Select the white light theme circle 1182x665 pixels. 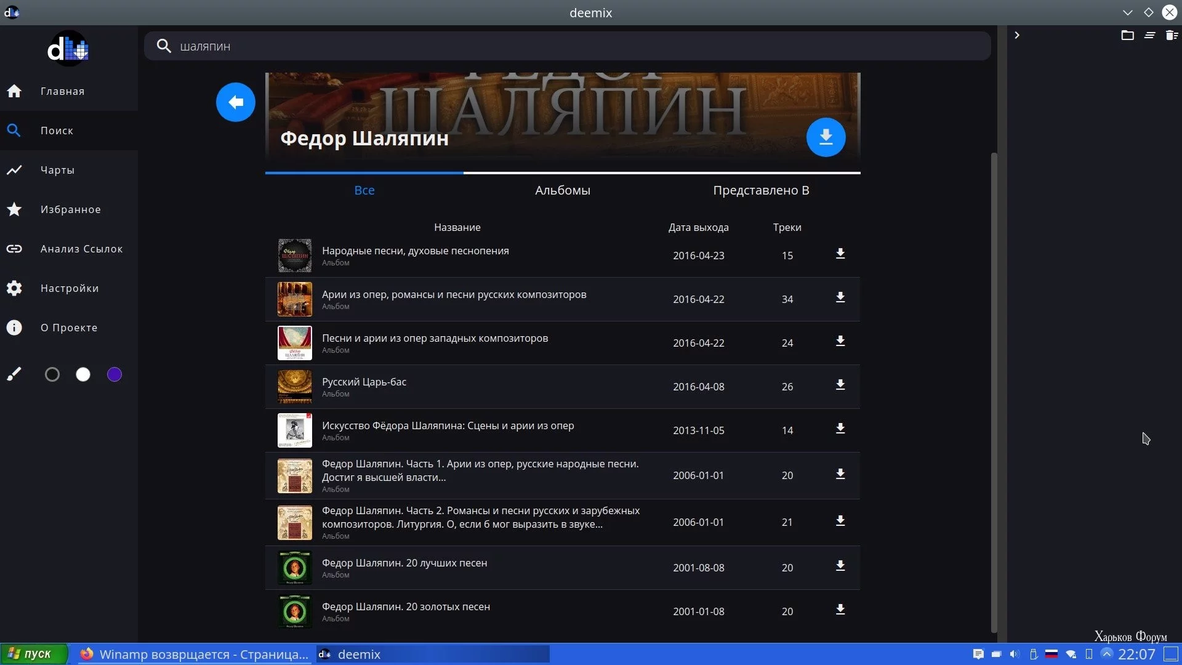83,374
